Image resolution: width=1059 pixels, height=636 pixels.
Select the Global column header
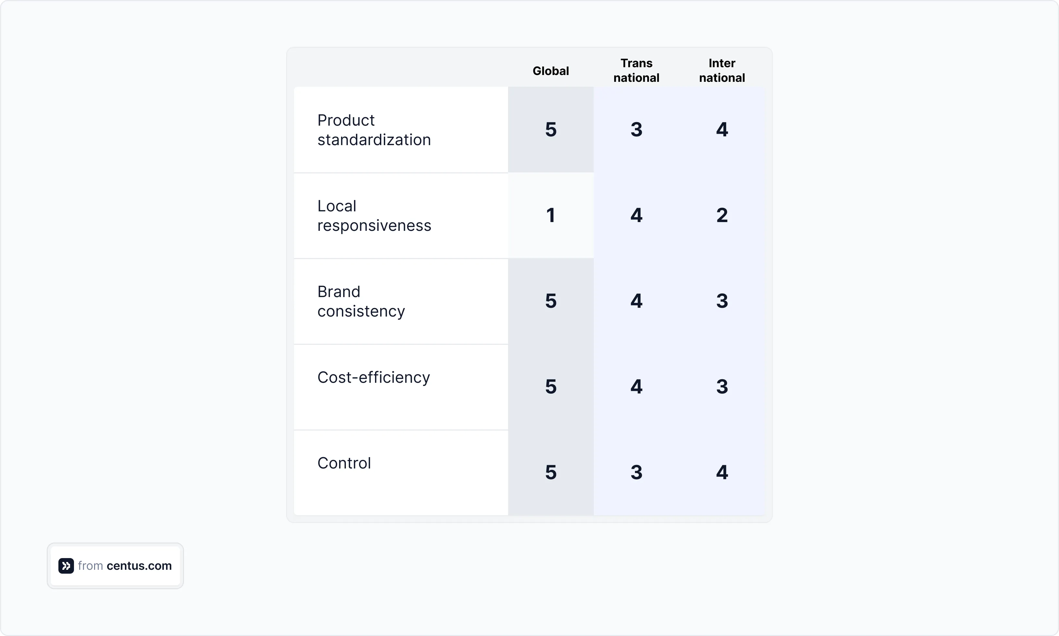[551, 71]
